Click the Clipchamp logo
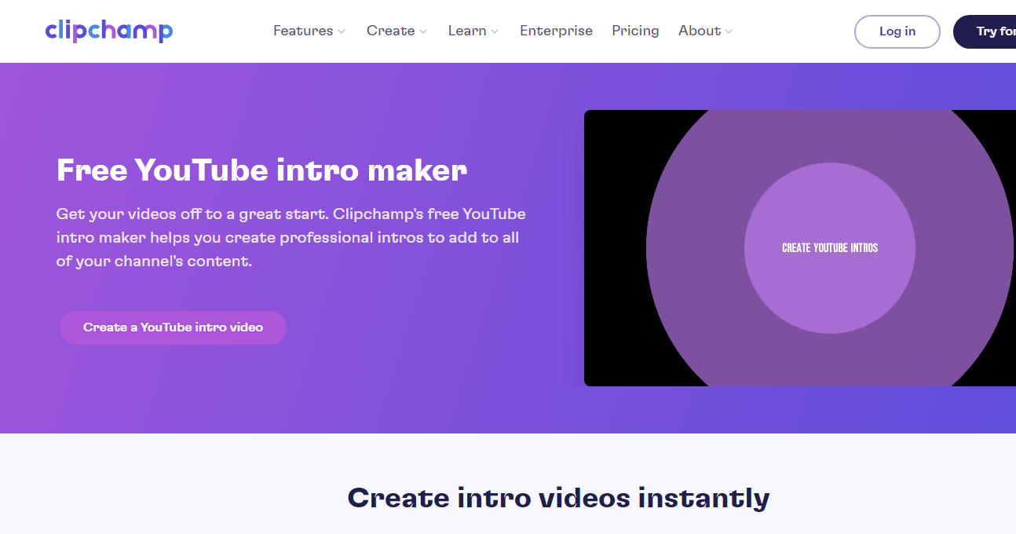The width and height of the screenshot is (1016, 534). pyautogui.click(x=109, y=31)
